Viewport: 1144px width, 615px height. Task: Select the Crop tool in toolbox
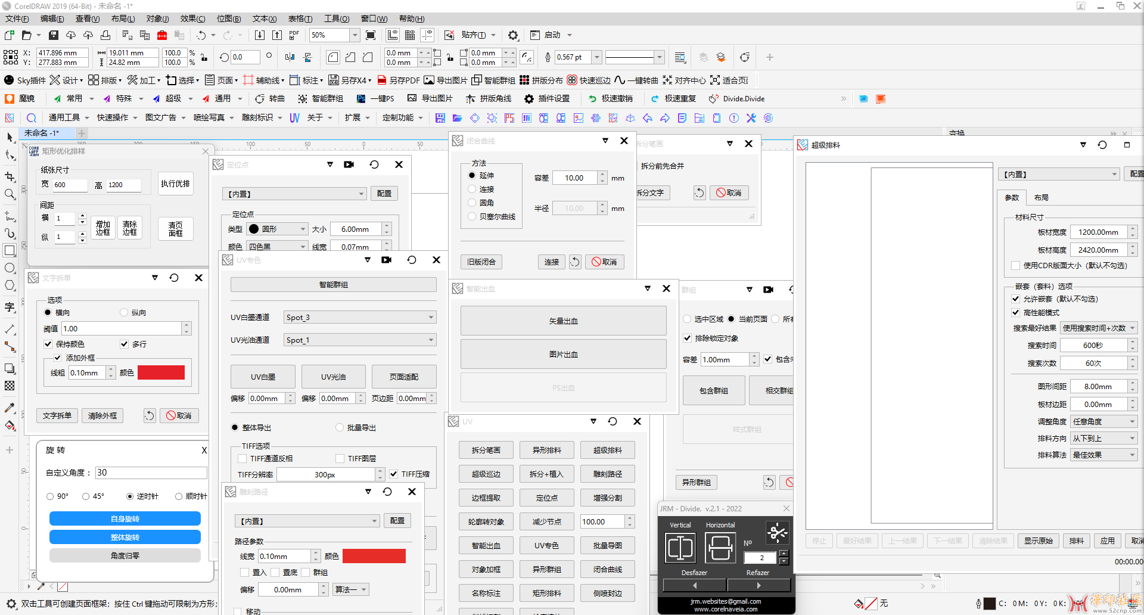coord(10,176)
